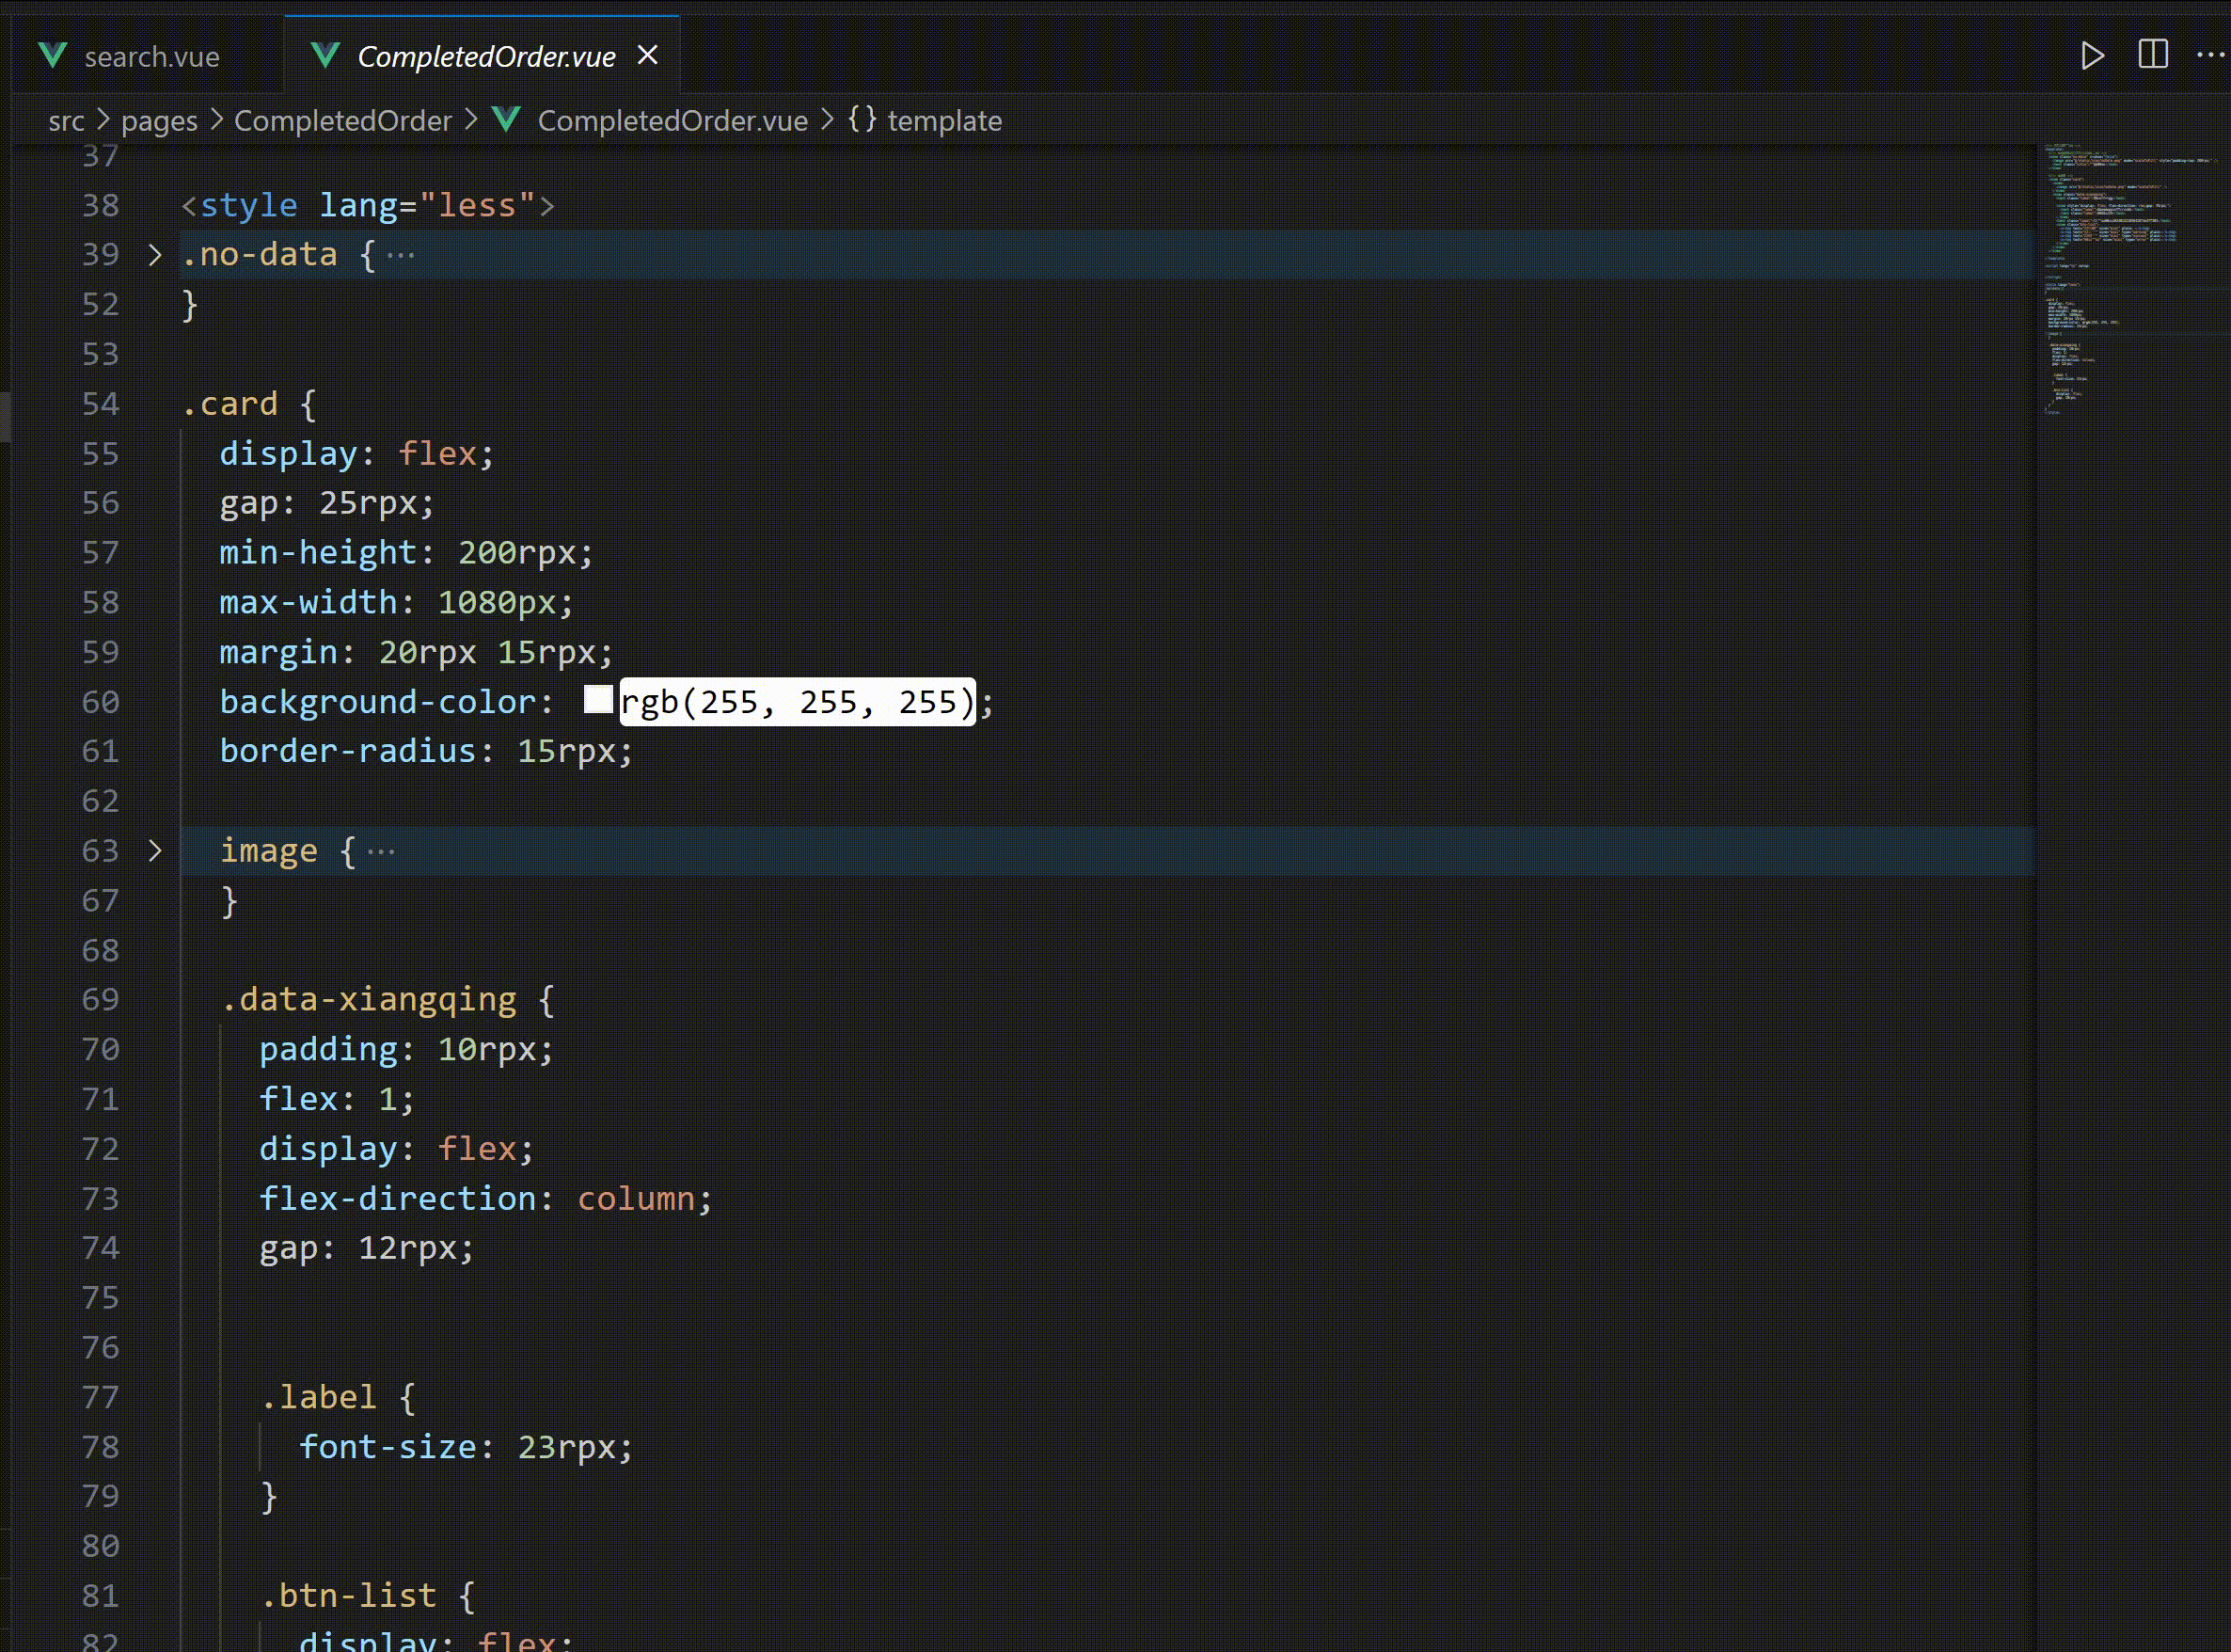Run the file using the play button

coord(2094,56)
